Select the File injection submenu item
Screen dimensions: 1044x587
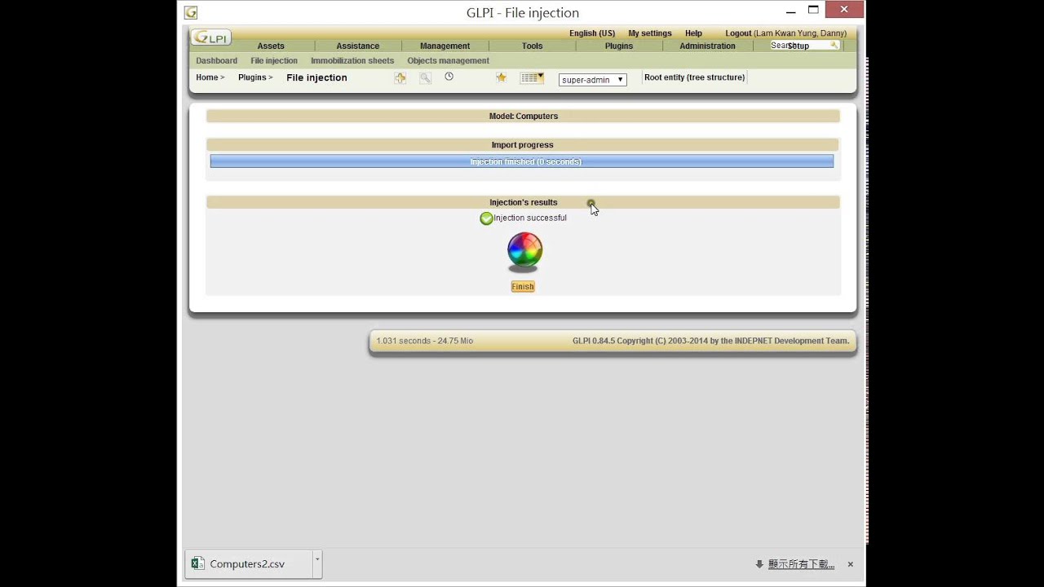coord(274,60)
